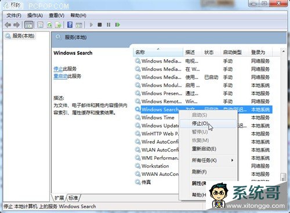Click gear icon of Windows Update row
The height and width of the screenshot is (213, 290).
(x=137, y=125)
